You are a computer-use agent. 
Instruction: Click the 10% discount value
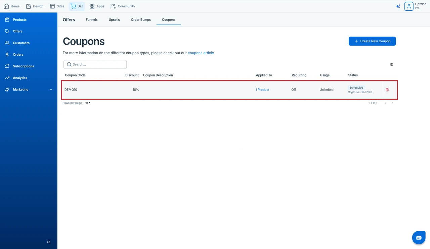[136, 90]
